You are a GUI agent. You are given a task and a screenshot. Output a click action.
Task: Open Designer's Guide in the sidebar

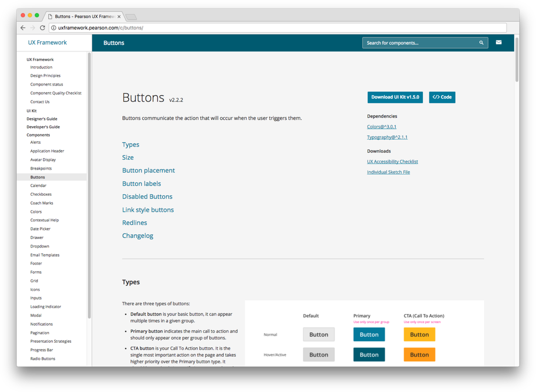42,119
